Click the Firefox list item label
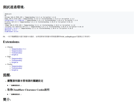Image resolution: width=137 pixels, height=102 pixels. point(10,64)
